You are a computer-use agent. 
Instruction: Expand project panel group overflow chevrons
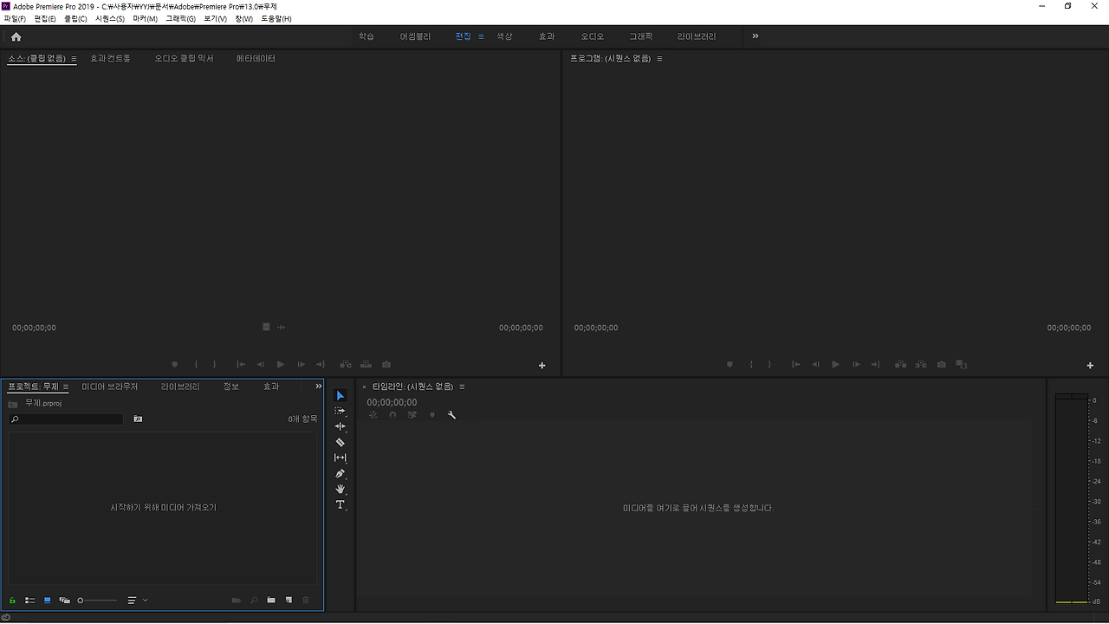click(x=318, y=387)
